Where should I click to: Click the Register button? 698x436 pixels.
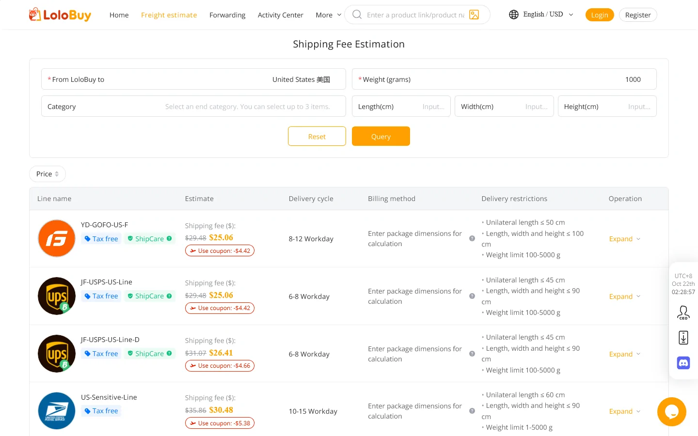638,15
